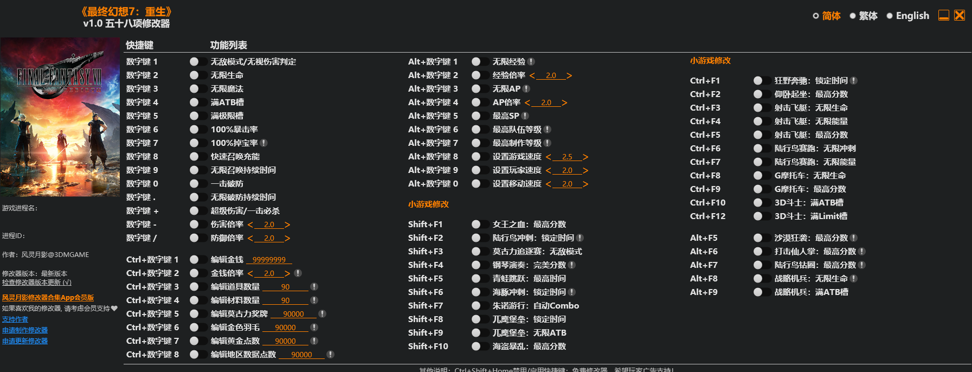Screen dimensions: 972x372
Task: Toggle 超级伤害/一击必杀 switch
Action: tap(198, 211)
